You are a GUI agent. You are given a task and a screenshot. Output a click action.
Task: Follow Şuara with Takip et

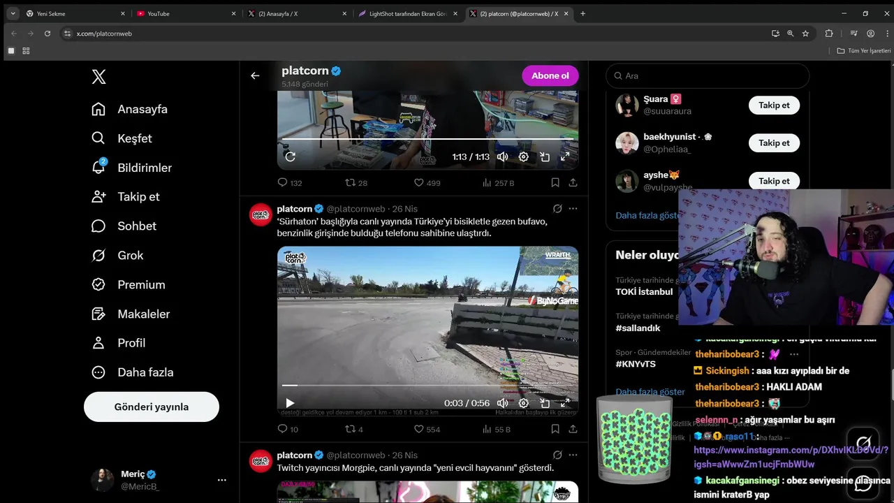tap(774, 105)
